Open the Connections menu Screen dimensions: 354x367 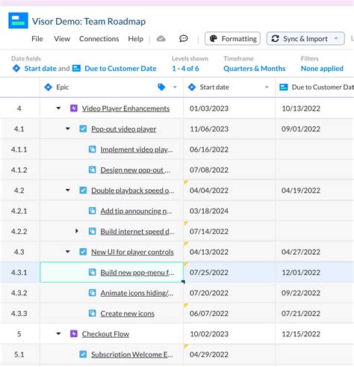(x=99, y=39)
